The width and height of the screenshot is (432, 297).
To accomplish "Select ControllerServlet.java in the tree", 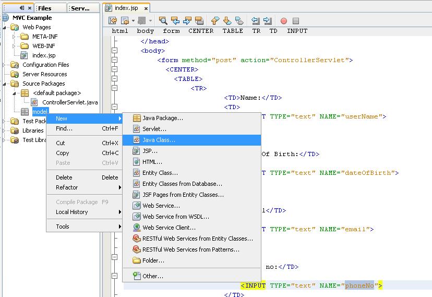I will click(70, 102).
